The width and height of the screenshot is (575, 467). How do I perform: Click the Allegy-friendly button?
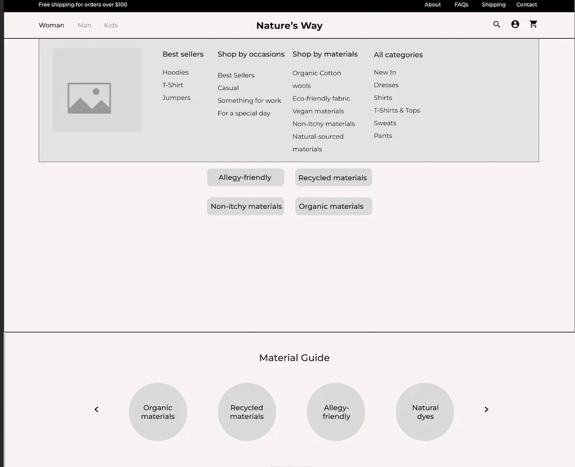pyautogui.click(x=246, y=177)
